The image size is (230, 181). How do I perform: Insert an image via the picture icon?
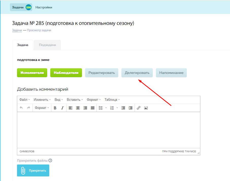click(146, 108)
